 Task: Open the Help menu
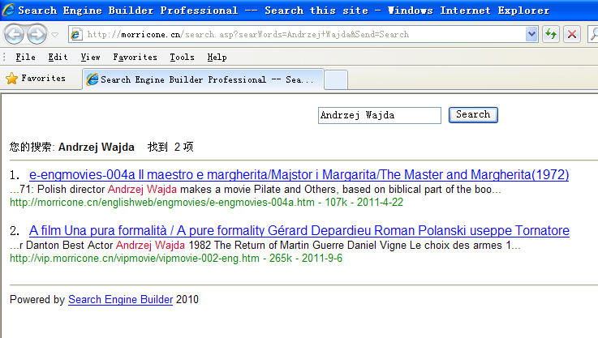217,58
